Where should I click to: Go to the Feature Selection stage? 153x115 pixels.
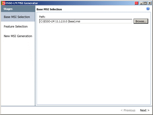click(x=16, y=27)
